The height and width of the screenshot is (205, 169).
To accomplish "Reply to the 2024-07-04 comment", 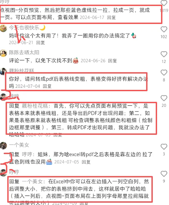I will (47, 86).
